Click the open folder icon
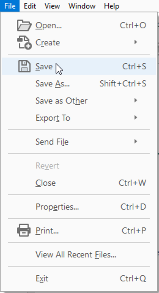The width and height of the screenshot is (159, 293). [24, 26]
